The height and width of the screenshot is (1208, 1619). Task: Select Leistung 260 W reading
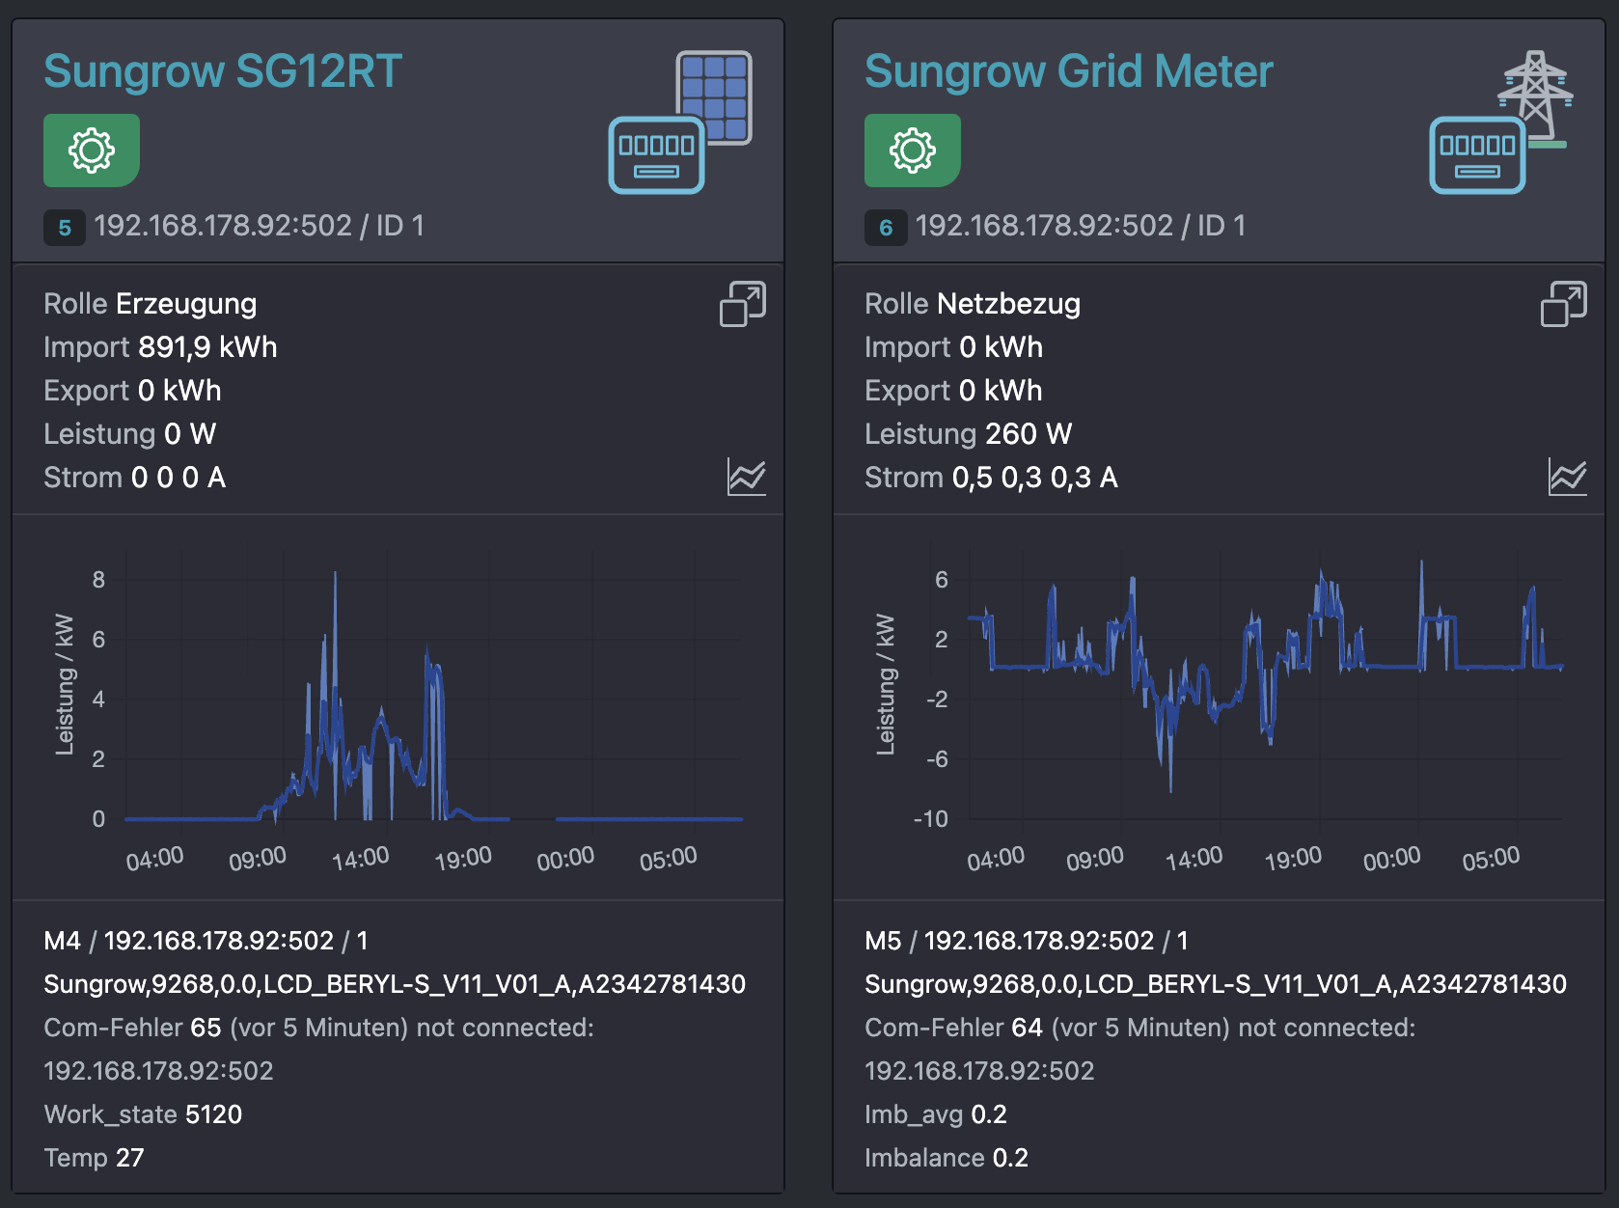(x=969, y=434)
